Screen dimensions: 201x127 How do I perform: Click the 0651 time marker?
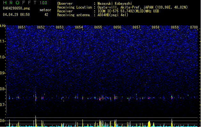[22, 27]
